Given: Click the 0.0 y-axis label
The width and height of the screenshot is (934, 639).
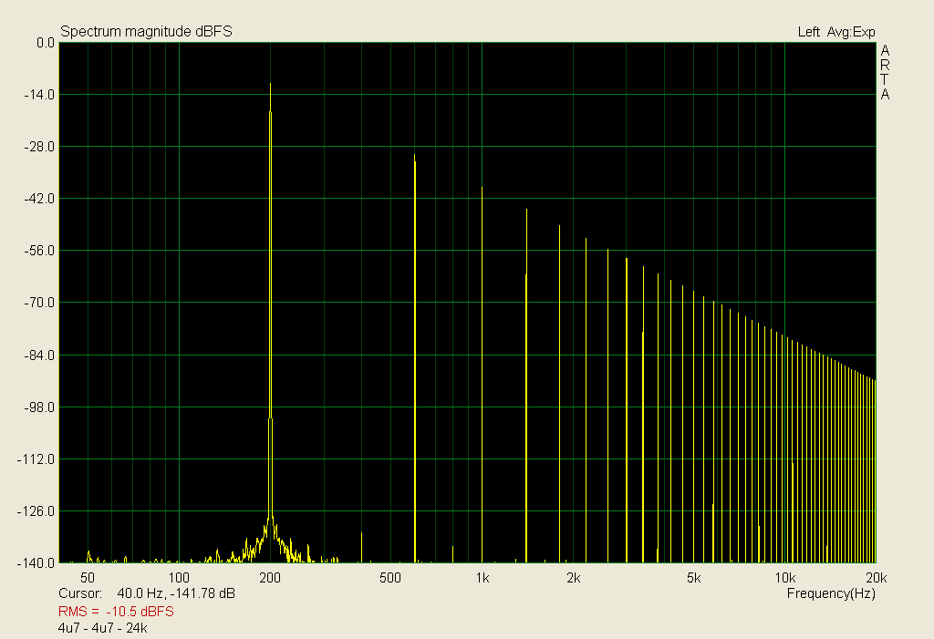Looking at the screenshot, I should coord(45,43).
